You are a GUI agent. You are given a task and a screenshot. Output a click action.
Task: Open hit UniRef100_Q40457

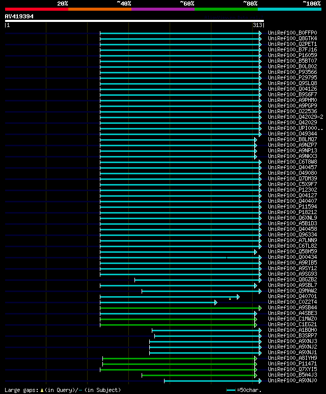click(x=292, y=167)
